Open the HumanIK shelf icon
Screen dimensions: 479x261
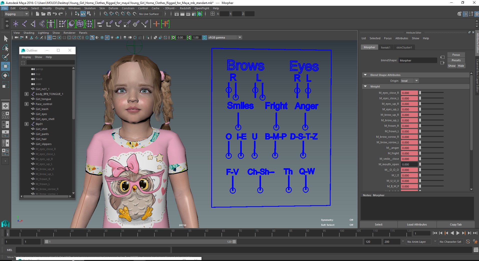(51, 24)
